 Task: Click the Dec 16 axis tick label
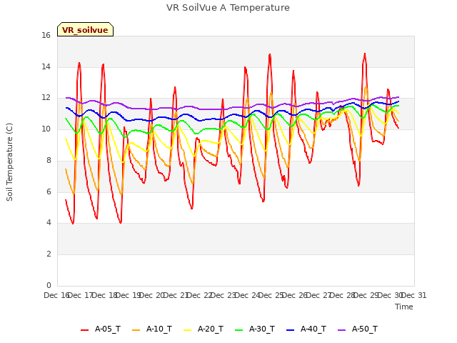pos(57,295)
